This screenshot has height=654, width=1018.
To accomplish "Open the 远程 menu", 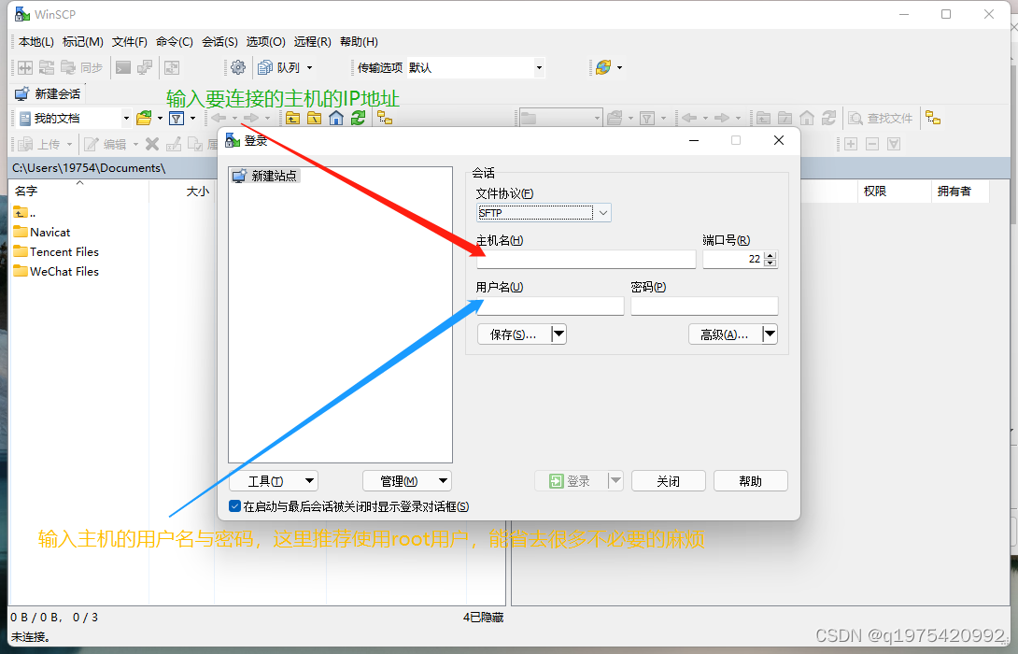I will (x=312, y=41).
